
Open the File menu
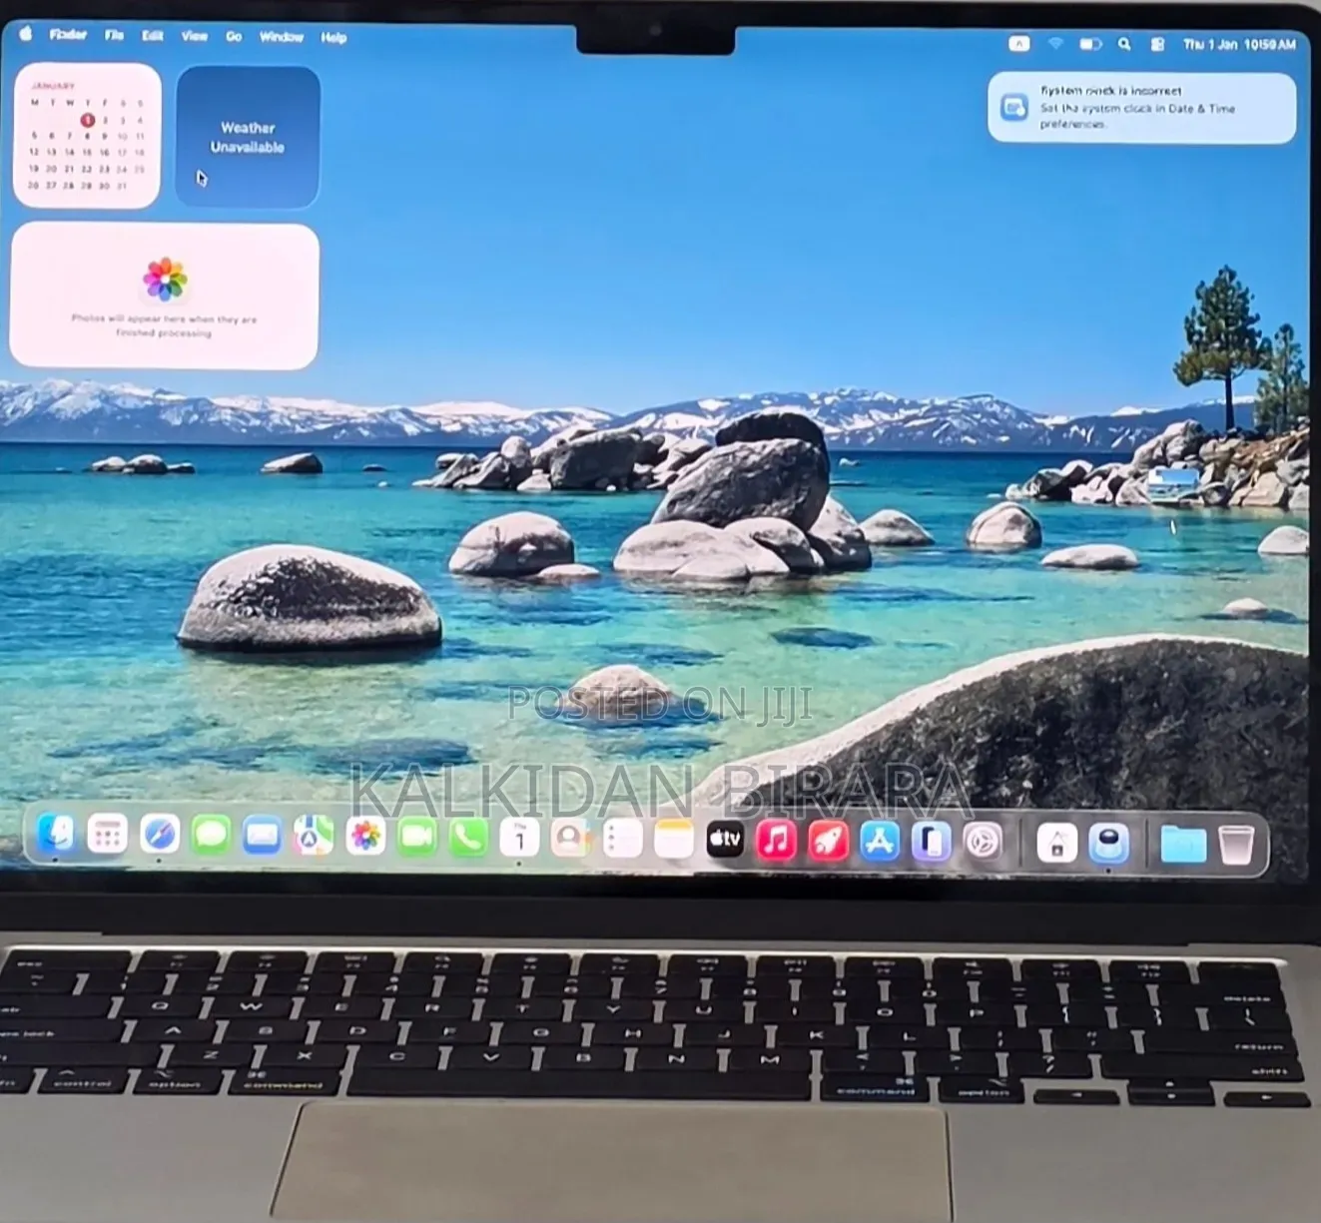[115, 35]
